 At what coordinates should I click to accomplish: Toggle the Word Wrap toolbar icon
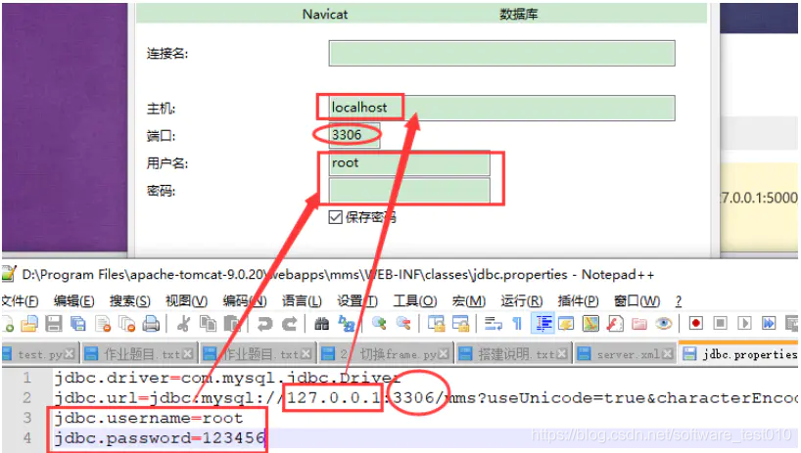click(493, 324)
